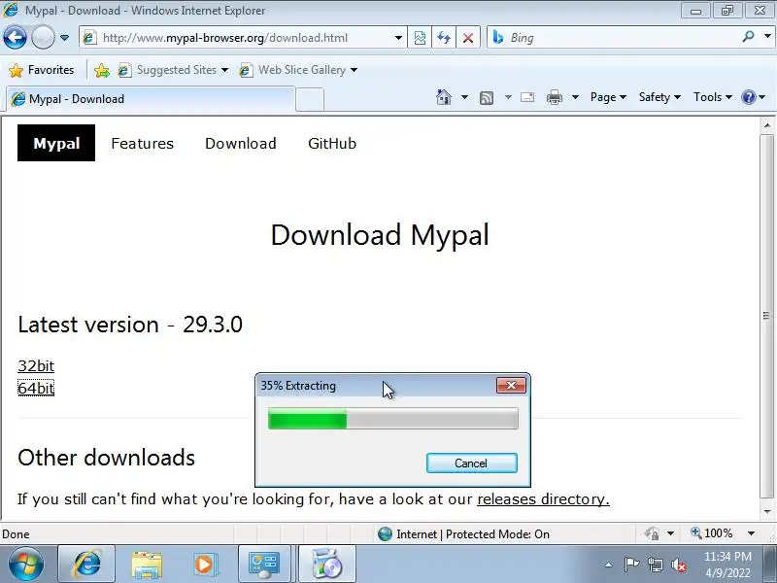Click the Read Mail icon
Viewport: 777px width, 583px height.
click(x=527, y=97)
